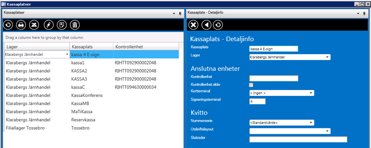The width and height of the screenshot is (371, 148).
Task: Select the kassaC row
Action: [x=92, y=87]
